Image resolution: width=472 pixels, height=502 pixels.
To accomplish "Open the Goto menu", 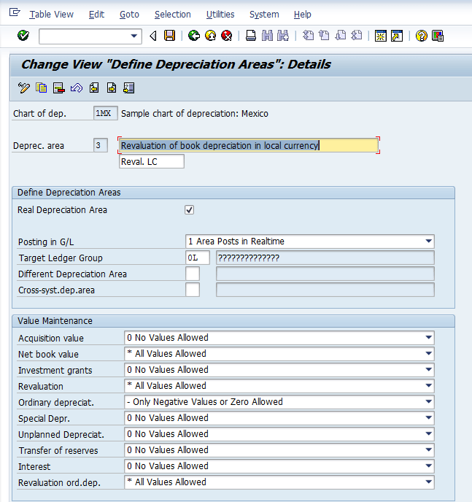I will [x=129, y=14].
